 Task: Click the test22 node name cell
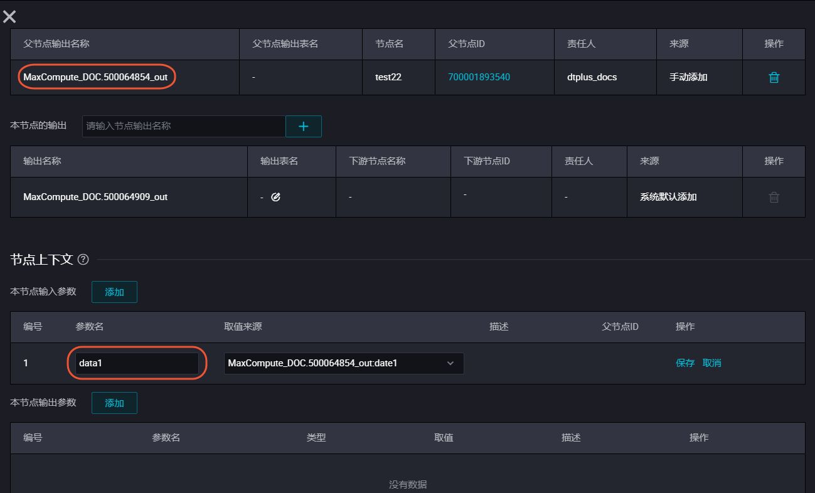click(388, 77)
